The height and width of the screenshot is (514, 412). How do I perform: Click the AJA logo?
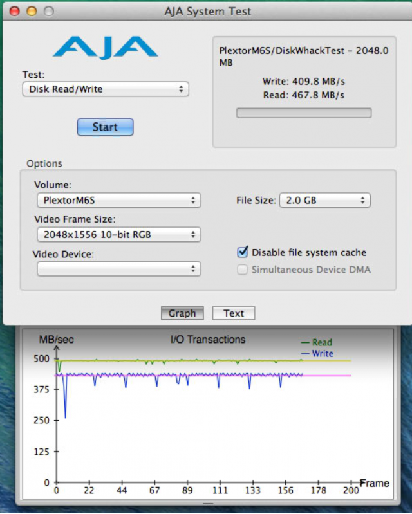[x=106, y=48]
